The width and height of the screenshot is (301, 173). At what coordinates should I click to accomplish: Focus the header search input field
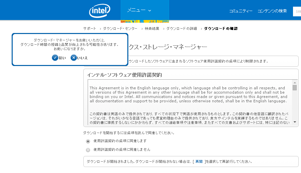pyautogui.click(x=297, y=12)
